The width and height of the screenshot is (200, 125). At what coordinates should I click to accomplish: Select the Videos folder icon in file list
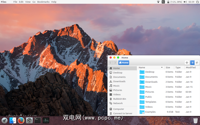click(142, 107)
